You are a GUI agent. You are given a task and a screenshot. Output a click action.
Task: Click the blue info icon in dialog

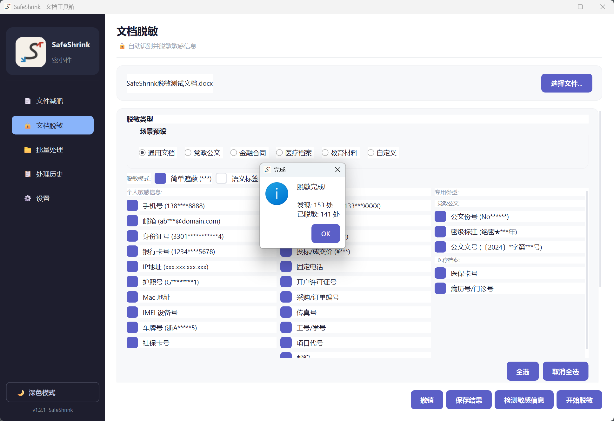[277, 194]
